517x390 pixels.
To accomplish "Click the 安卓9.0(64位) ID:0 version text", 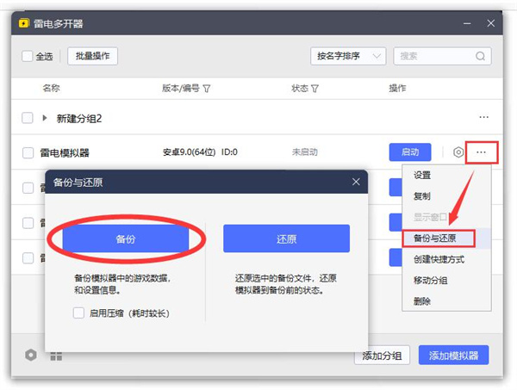I will [200, 152].
